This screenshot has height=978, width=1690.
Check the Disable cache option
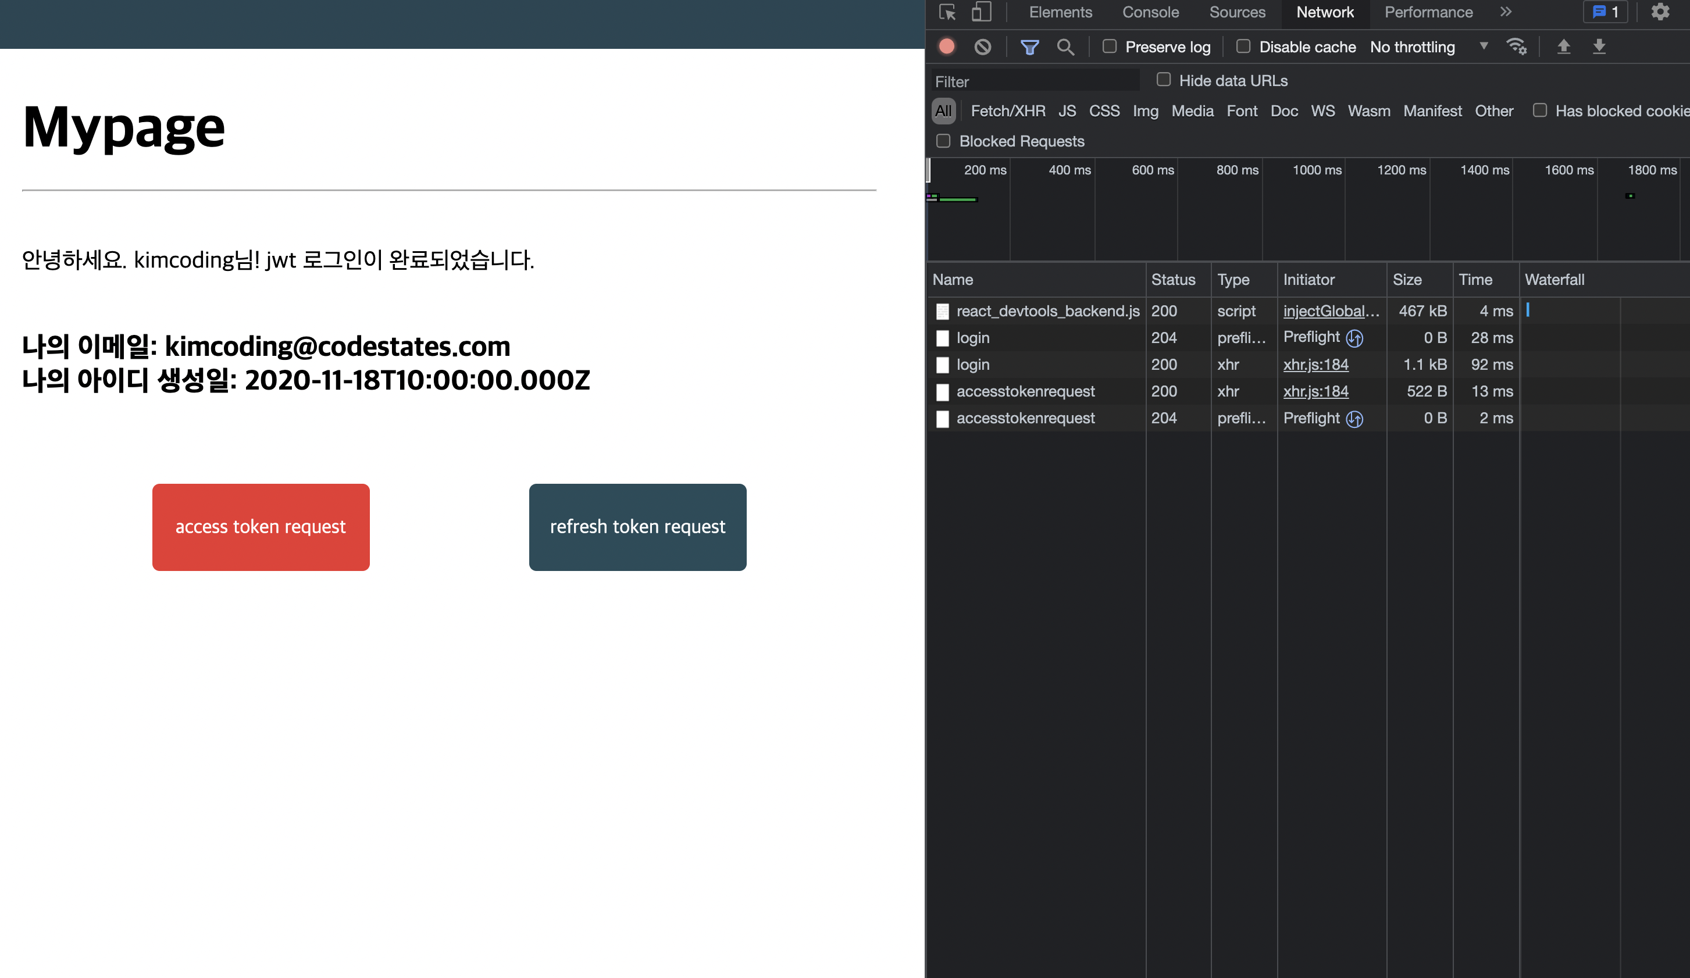click(1243, 47)
